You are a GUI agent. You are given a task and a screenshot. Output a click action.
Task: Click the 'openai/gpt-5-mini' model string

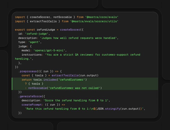(49, 51)
